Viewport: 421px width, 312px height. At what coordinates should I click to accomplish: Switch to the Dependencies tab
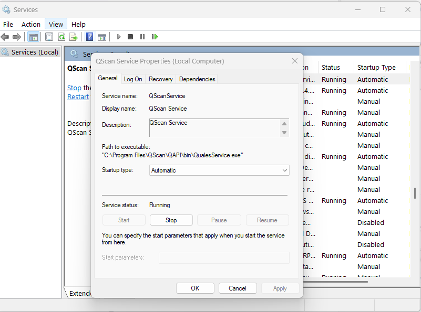pos(197,79)
